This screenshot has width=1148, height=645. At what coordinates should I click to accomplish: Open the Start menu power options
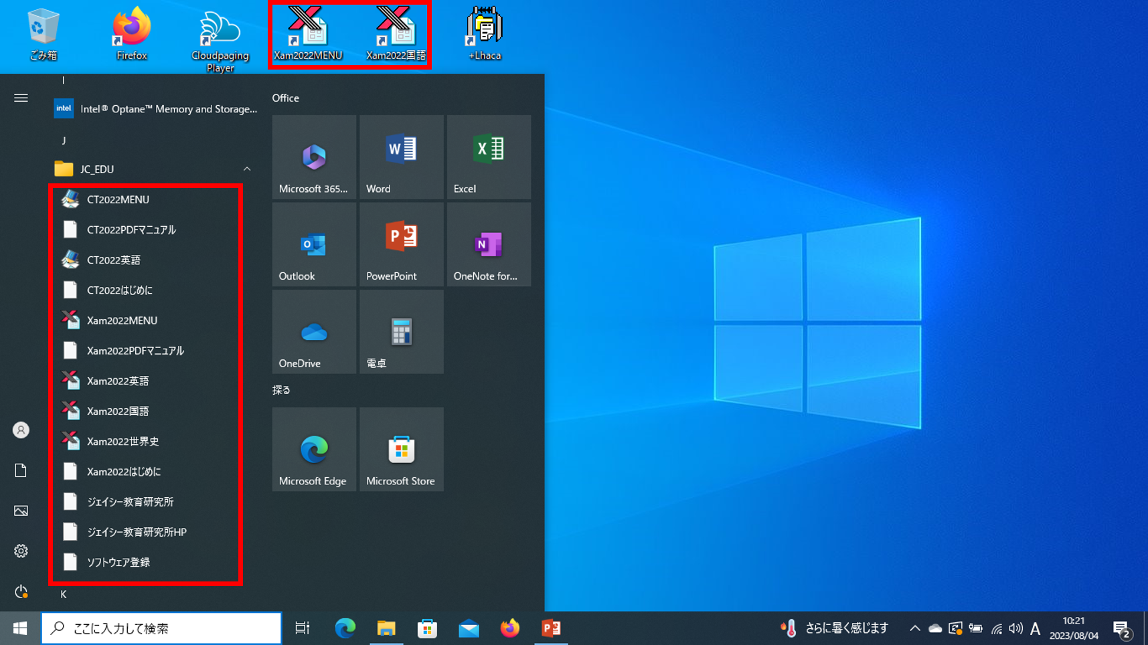20,591
